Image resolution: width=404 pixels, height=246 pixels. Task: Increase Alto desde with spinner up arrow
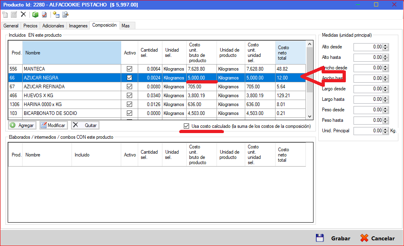click(x=385, y=46)
